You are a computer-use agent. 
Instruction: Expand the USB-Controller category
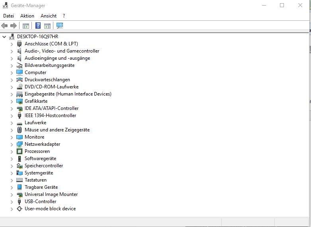coord(12,202)
